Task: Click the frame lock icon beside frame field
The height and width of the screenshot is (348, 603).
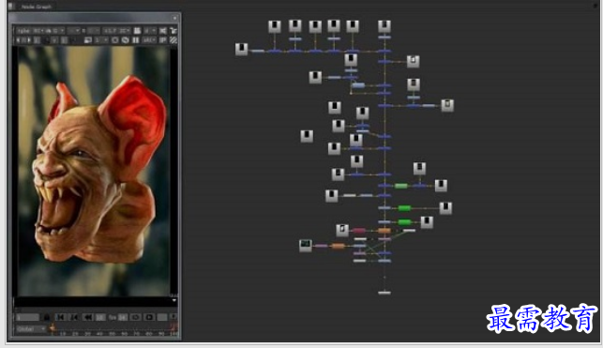Action: tap(47, 318)
